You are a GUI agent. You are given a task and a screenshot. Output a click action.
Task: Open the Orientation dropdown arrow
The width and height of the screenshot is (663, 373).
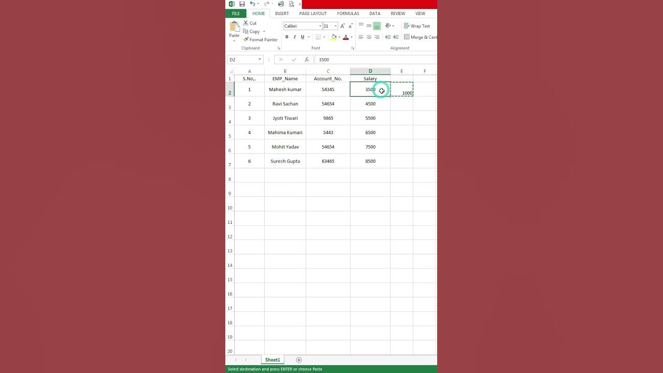[x=393, y=26]
